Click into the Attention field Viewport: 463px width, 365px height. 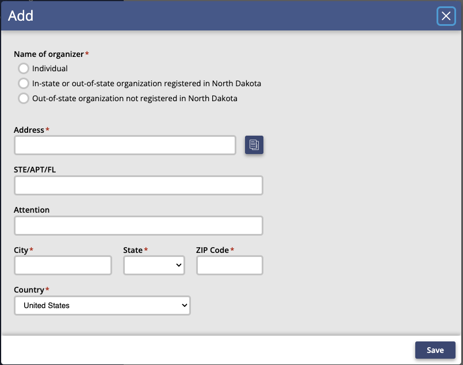pyautogui.click(x=139, y=226)
